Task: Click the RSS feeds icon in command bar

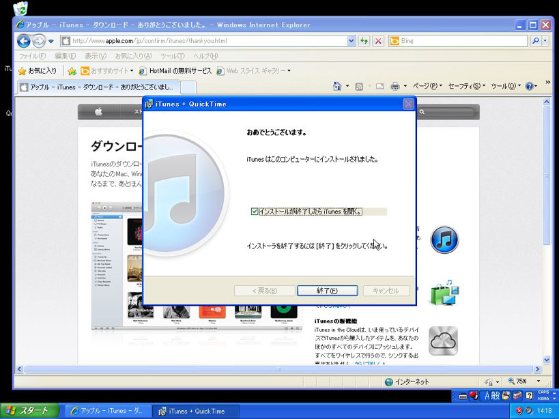Action: [x=359, y=86]
